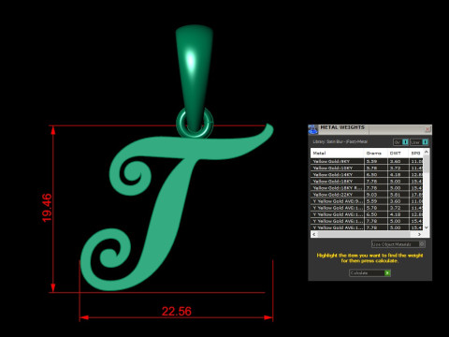Select the Yellow Gold 8KY row
The height and width of the screenshot is (337, 449).
click(x=367, y=161)
